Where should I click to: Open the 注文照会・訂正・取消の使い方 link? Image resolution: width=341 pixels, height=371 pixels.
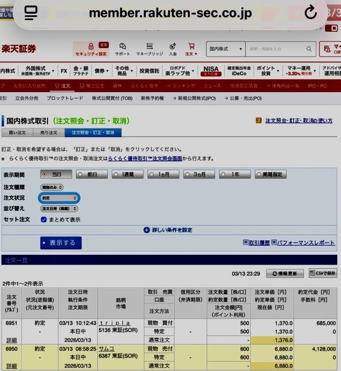pos(299,121)
